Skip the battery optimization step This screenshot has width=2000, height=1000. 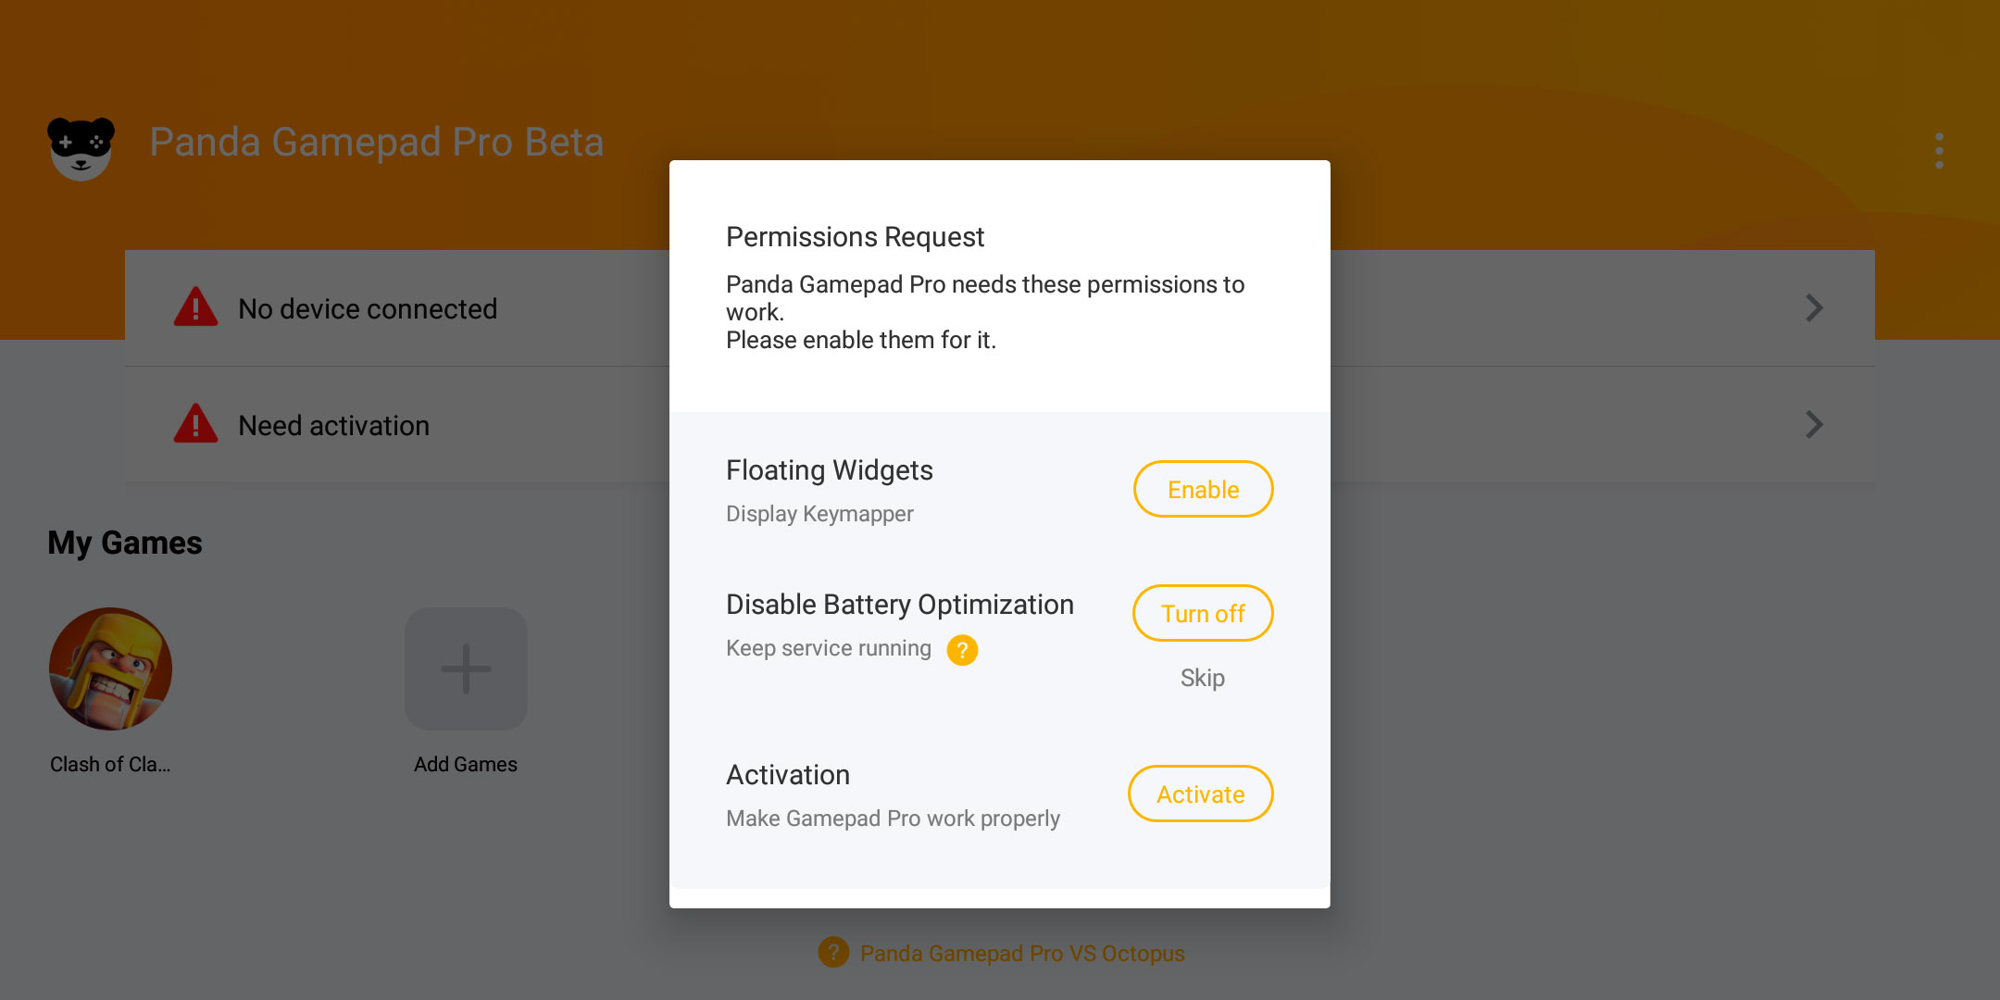1202,678
